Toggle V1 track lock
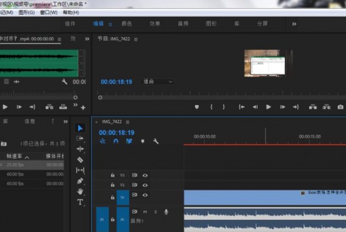 tap(112, 197)
